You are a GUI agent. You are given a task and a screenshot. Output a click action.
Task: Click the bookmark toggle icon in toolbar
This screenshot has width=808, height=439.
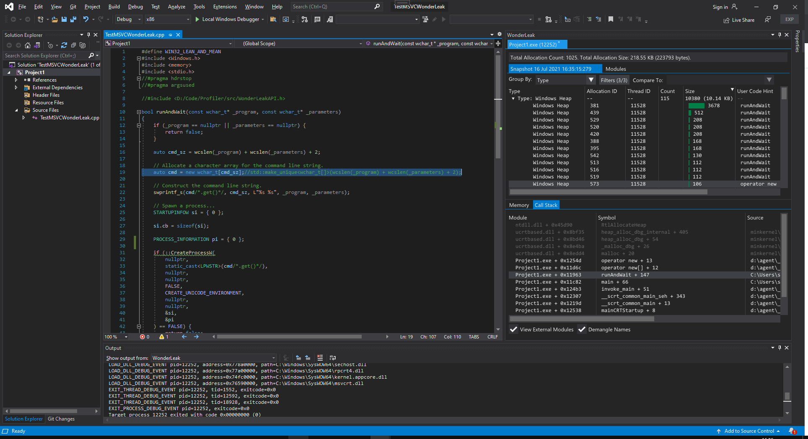click(x=611, y=19)
